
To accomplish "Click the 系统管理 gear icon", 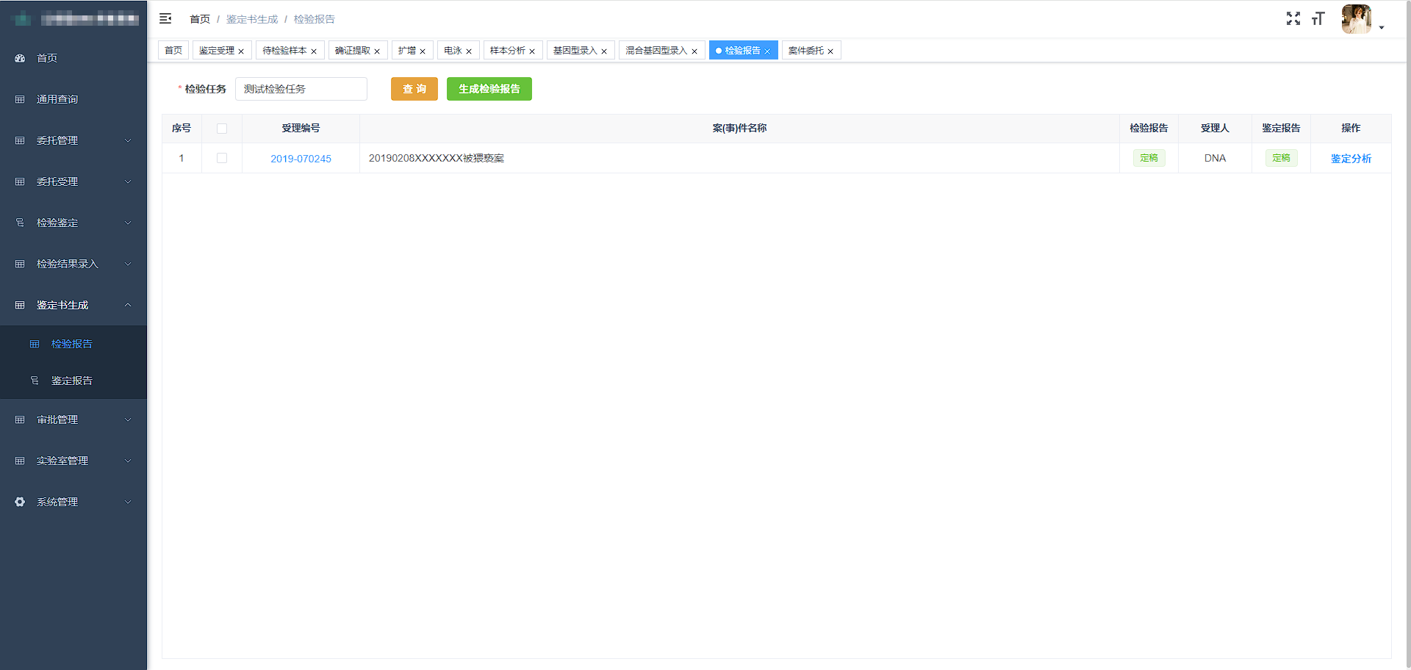I will pyautogui.click(x=20, y=502).
